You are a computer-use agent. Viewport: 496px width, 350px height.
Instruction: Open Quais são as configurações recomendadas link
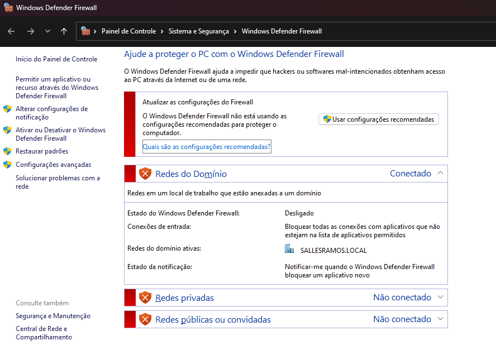tap(207, 147)
